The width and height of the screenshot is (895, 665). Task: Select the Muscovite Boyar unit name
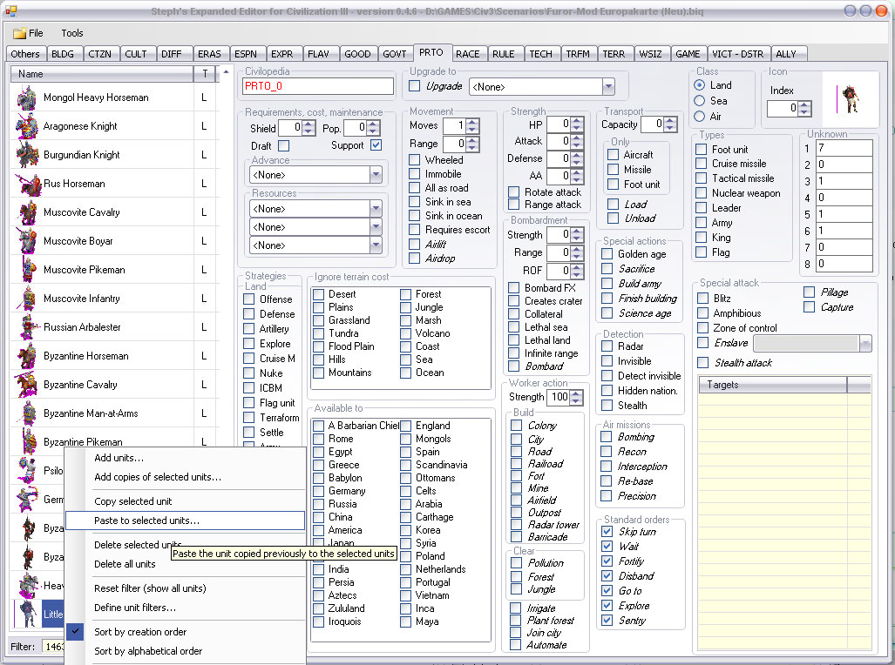78,241
